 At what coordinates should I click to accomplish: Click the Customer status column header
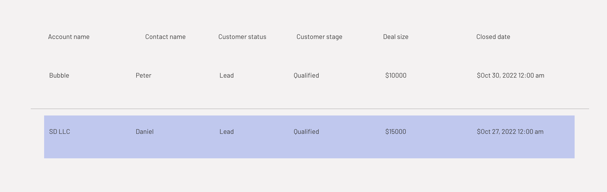pos(242,37)
